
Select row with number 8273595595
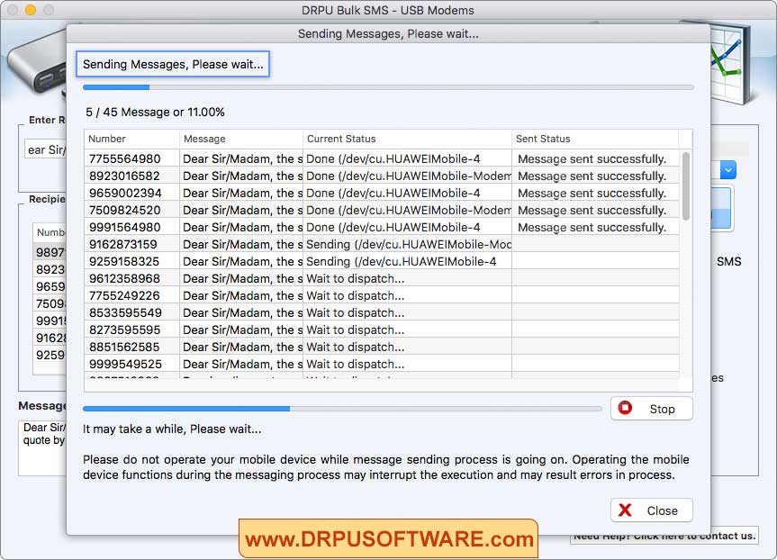pyautogui.click(x=382, y=330)
